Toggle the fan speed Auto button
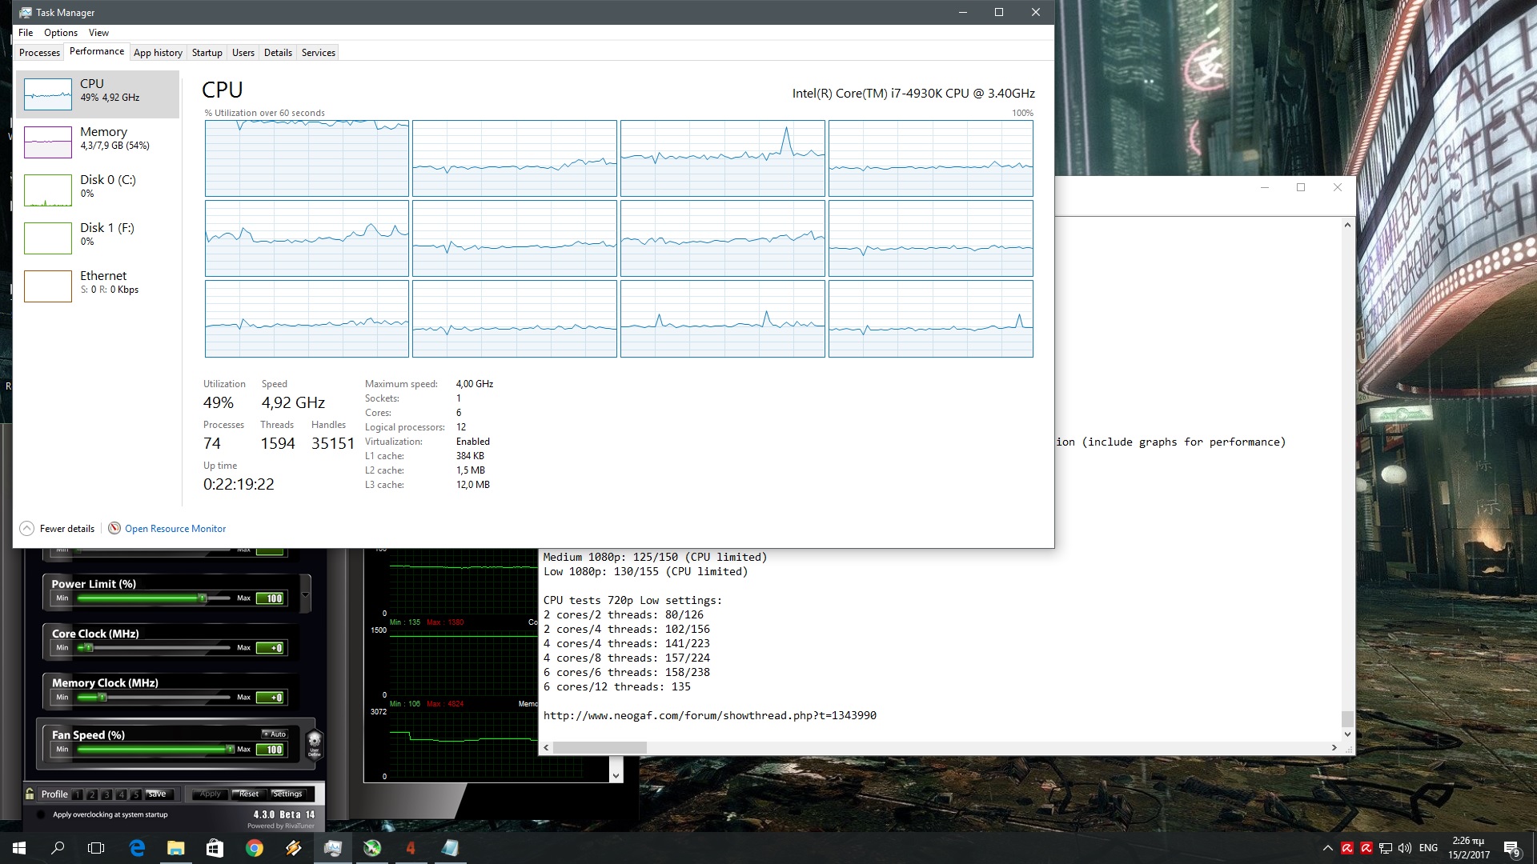 click(275, 734)
